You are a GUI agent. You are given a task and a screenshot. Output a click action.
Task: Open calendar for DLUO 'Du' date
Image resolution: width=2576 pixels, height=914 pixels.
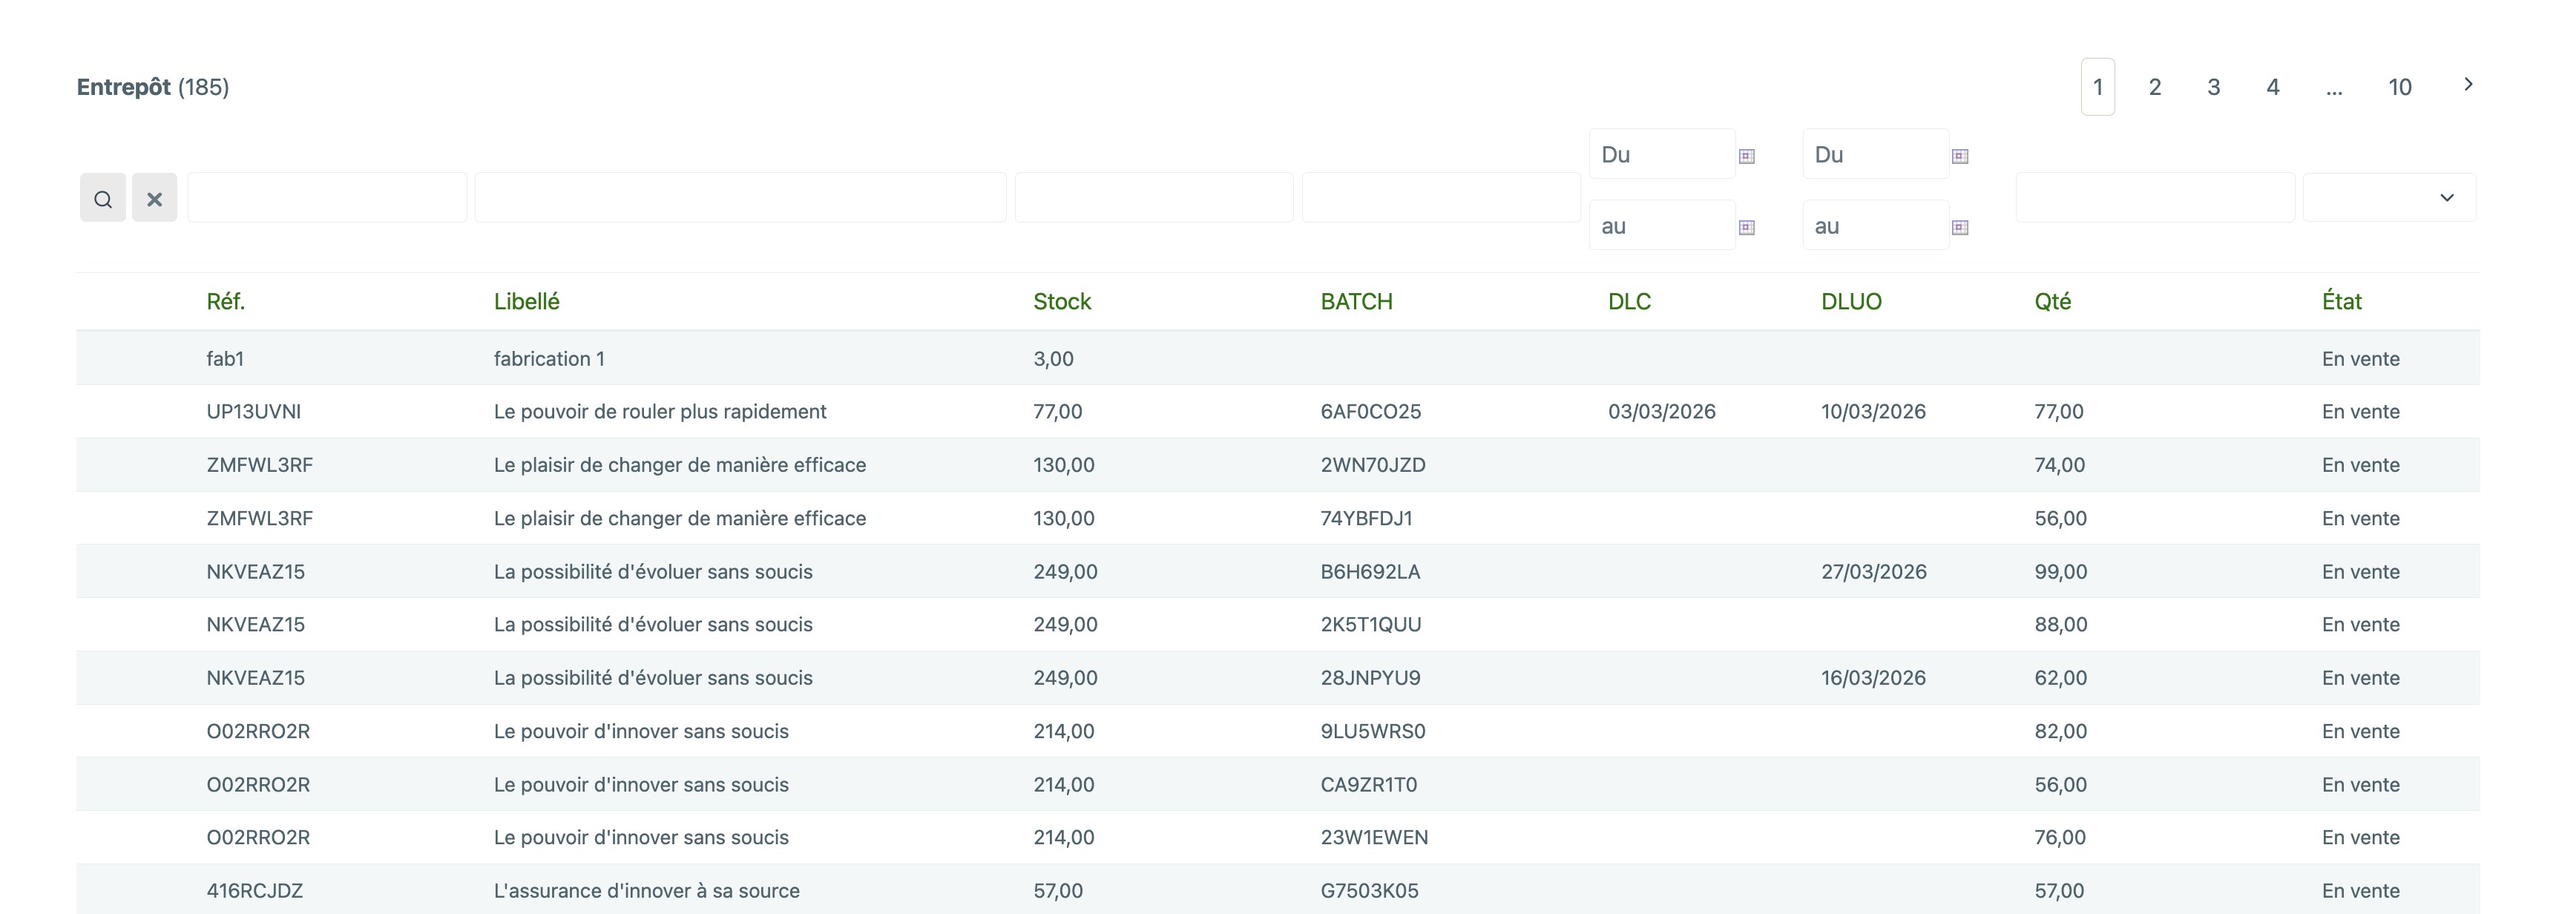1960,156
